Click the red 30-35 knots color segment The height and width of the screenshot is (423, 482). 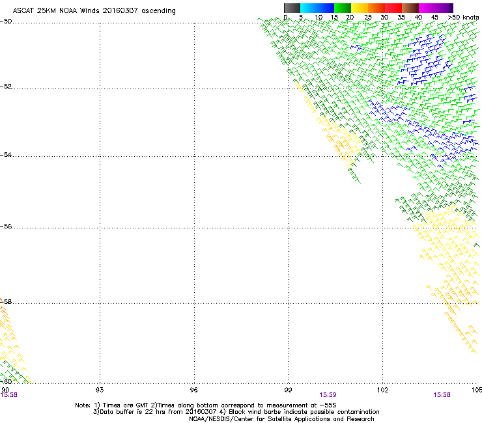pos(393,8)
